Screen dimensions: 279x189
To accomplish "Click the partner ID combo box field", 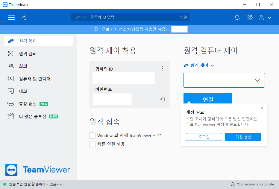I will pos(217,80).
